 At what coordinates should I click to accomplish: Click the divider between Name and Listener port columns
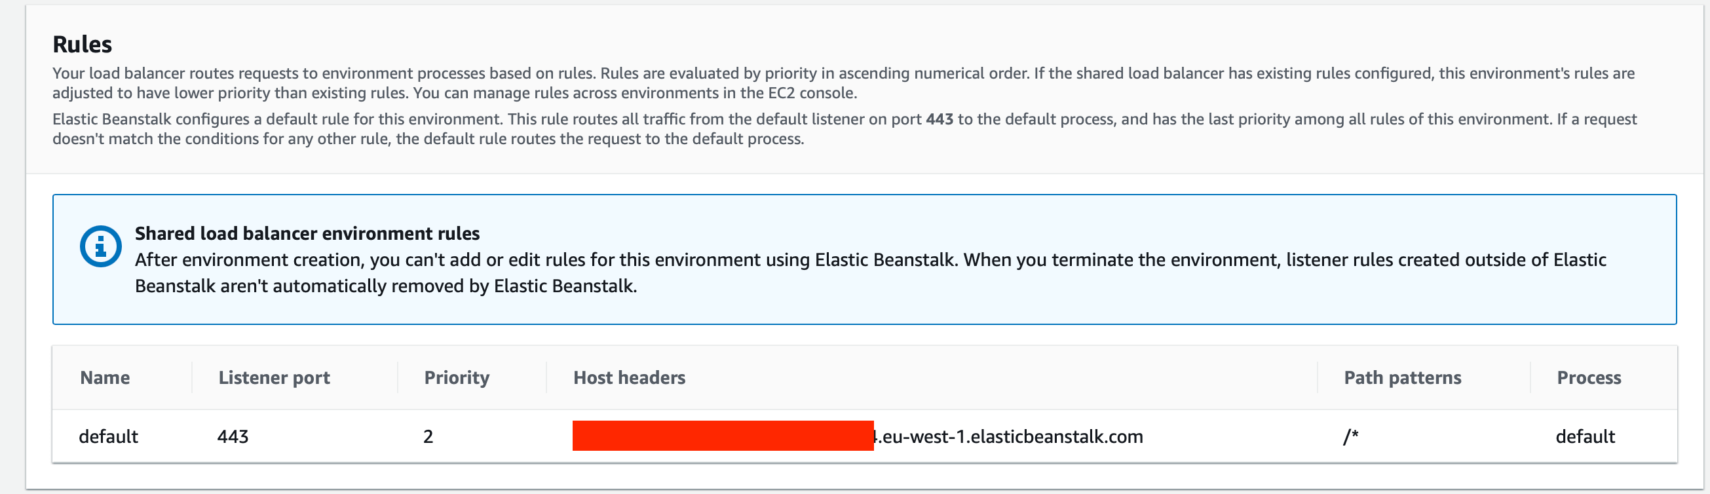coord(193,377)
